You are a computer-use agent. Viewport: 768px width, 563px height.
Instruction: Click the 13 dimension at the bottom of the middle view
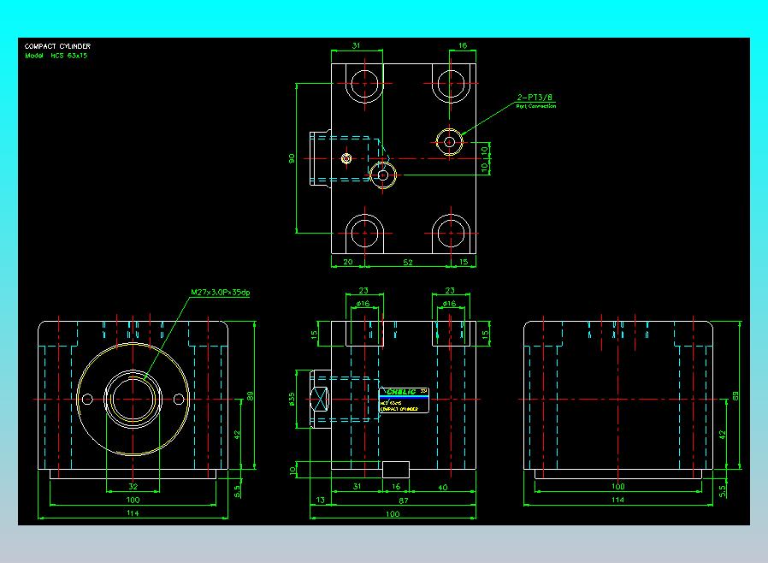[321, 500]
